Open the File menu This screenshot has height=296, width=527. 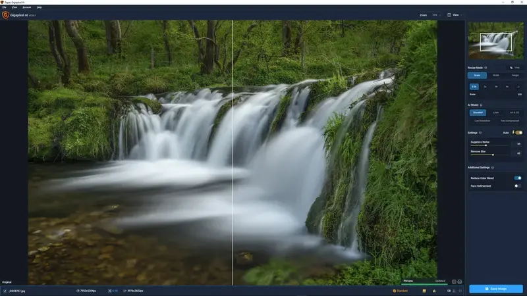coord(5,7)
